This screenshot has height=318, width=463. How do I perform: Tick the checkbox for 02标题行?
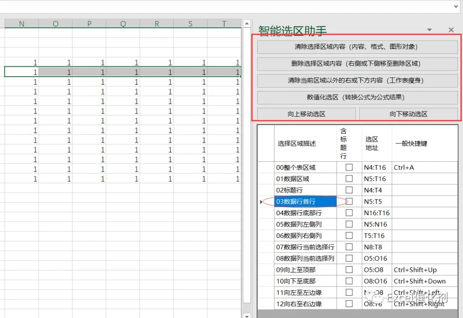[x=349, y=190]
